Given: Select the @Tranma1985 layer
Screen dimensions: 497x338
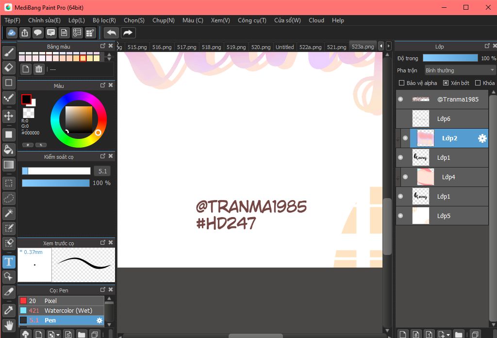Looking at the screenshot, I should [x=442, y=99].
